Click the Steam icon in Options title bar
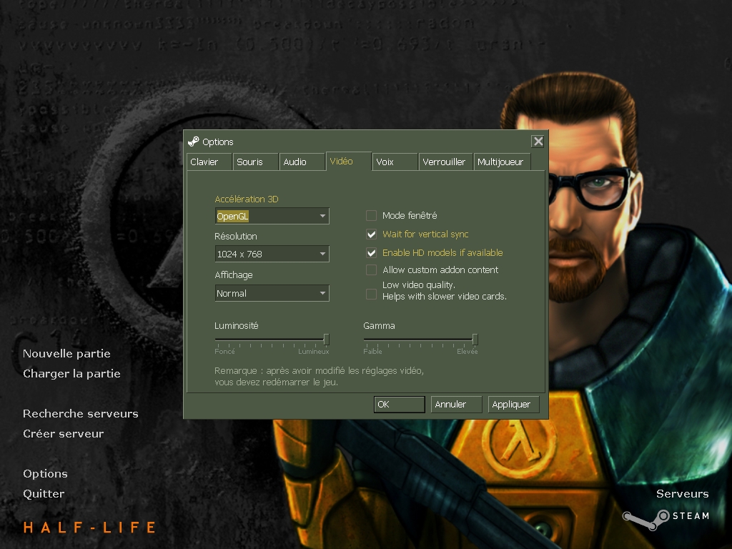Screen dimensions: 732x549 pos(194,142)
